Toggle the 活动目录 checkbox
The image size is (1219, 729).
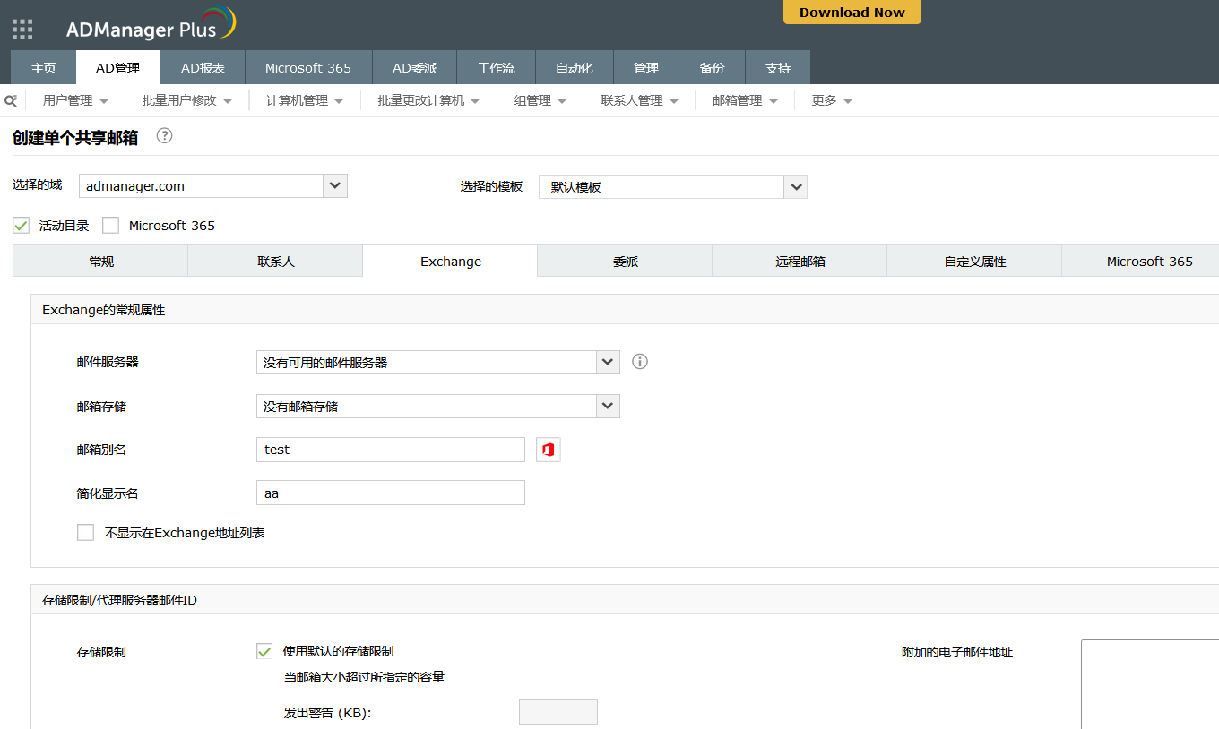22,226
